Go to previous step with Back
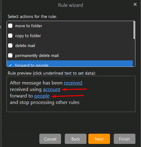 (76, 139)
